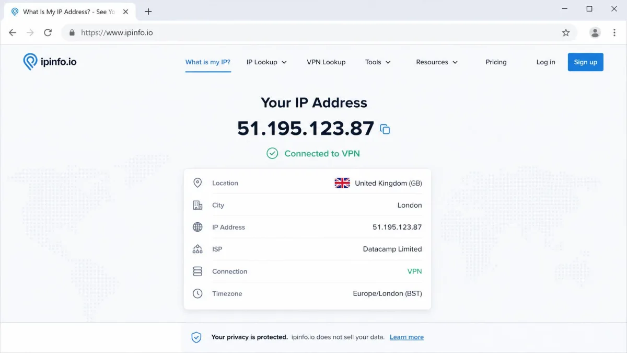This screenshot has height=353, width=627.
Task: Go back to the previous page
Action: 13,32
